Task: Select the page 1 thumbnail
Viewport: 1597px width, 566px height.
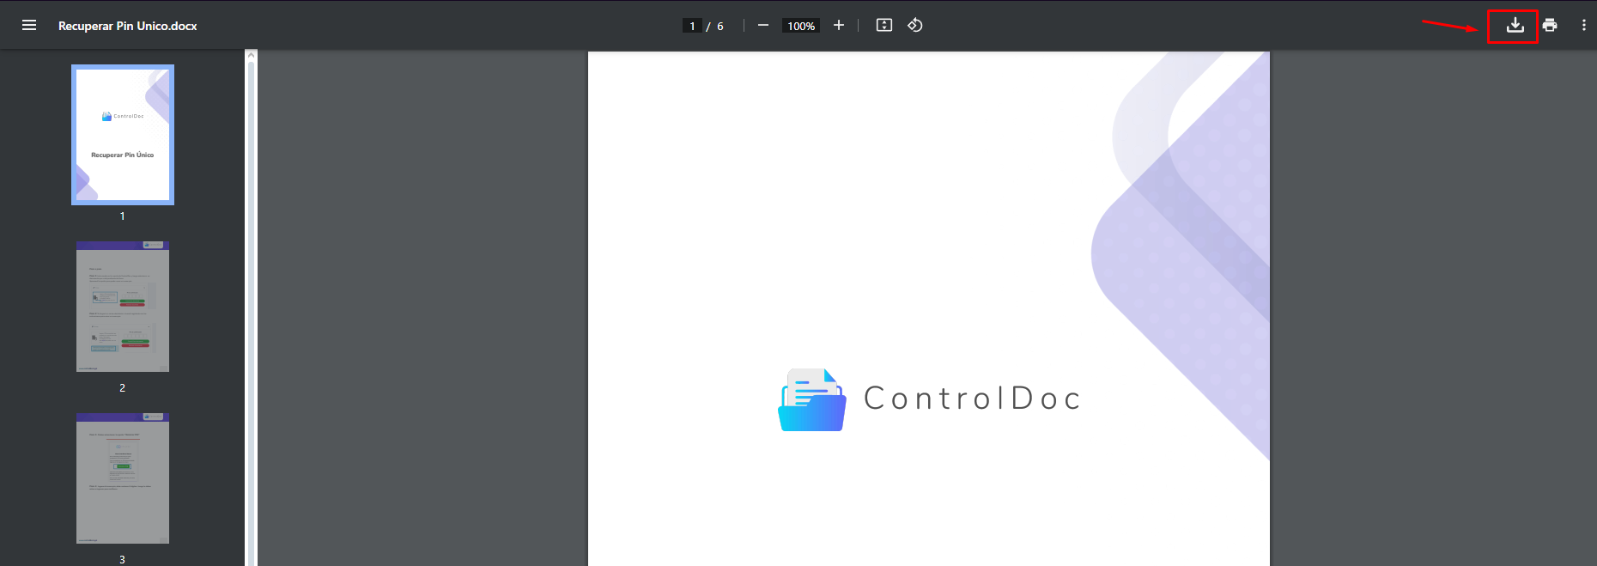Action: click(123, 135)
